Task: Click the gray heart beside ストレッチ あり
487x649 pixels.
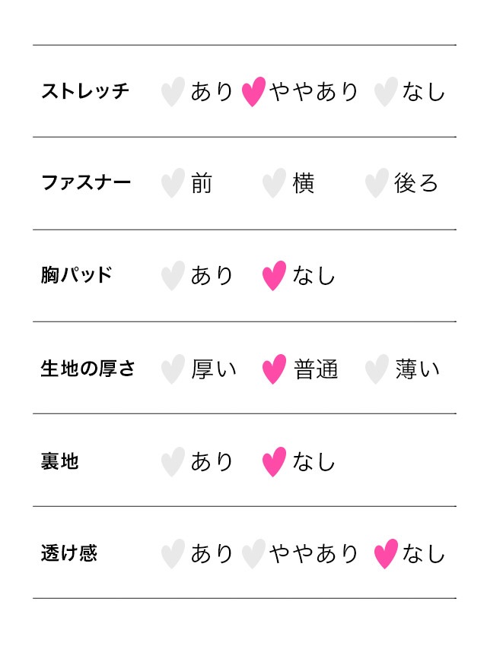Action: pyautogui.click(x=173, y=91)
